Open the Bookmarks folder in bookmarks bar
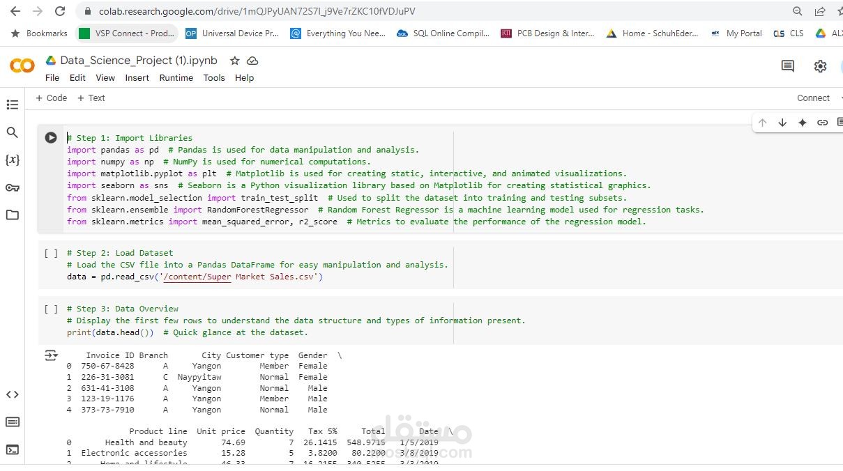 tap(40, 33)
